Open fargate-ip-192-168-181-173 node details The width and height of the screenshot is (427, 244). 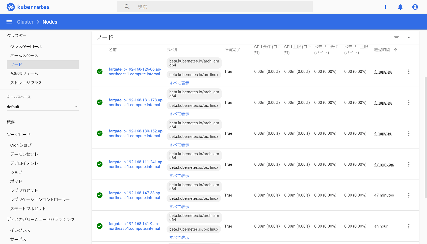tap(136, 102)
